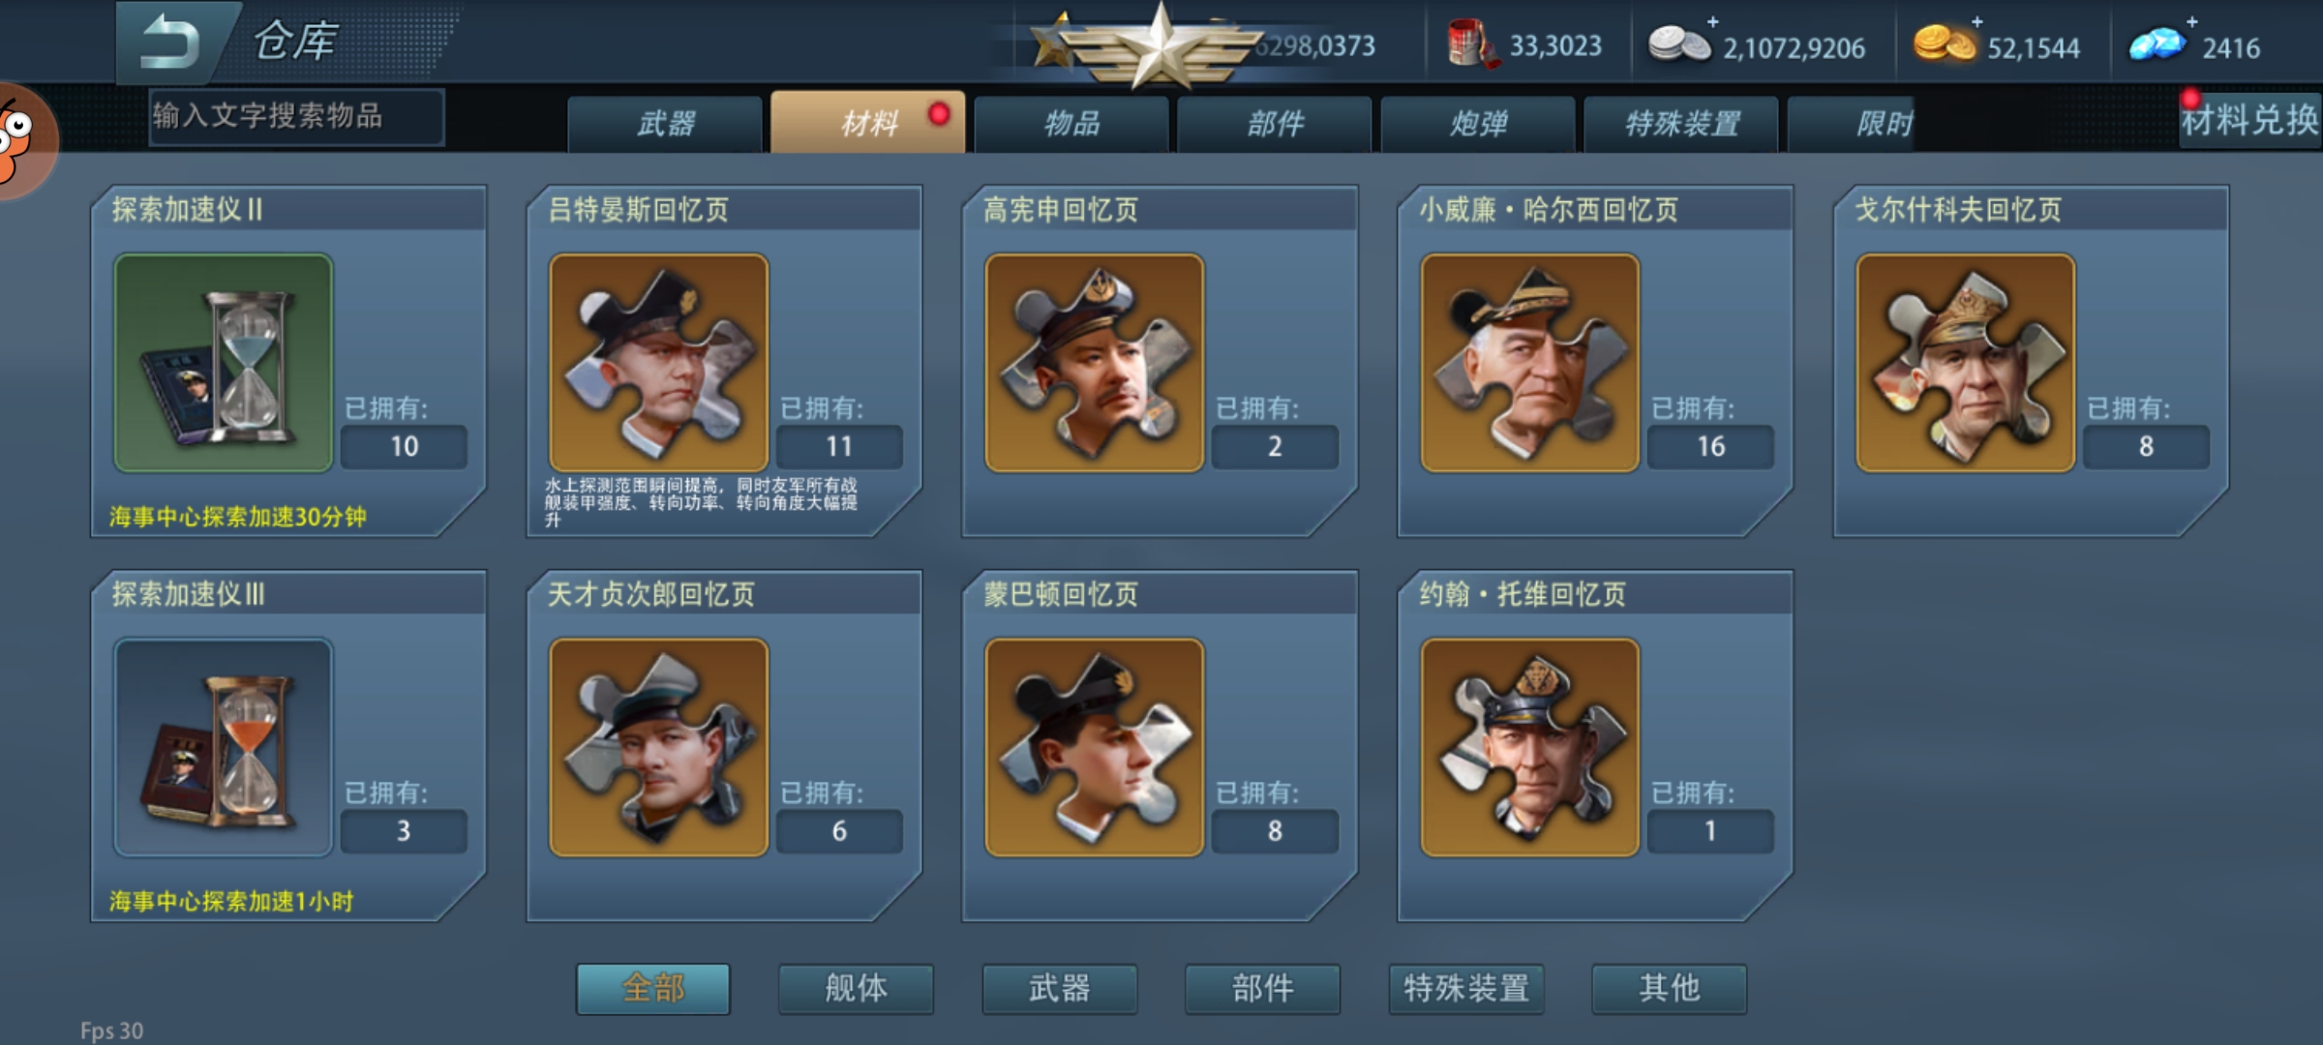Open the 材料兑换 exchange

pos(2249,121)
